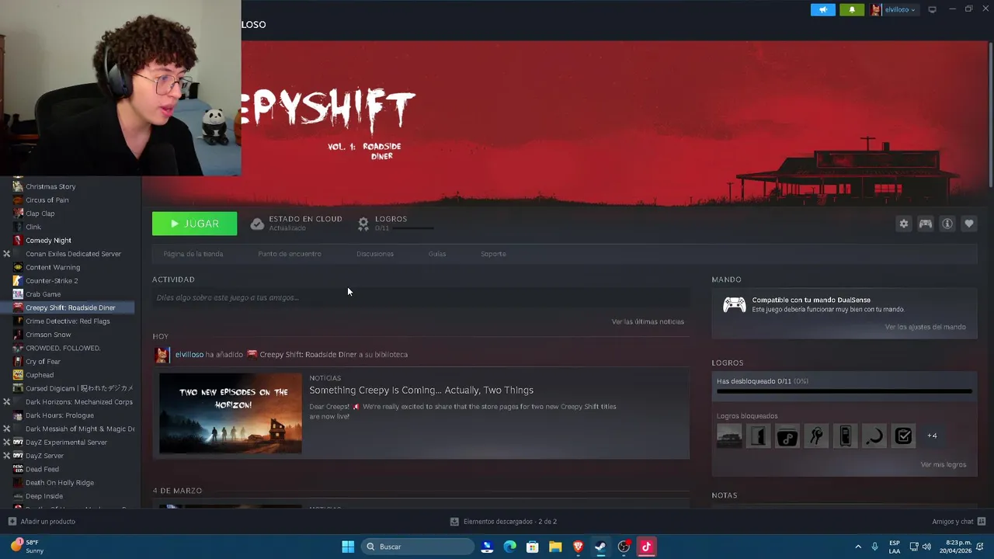Open Microsoft Edge from taskbar
The height and width of the screenshot is (559, 994).
coord(509,547)
